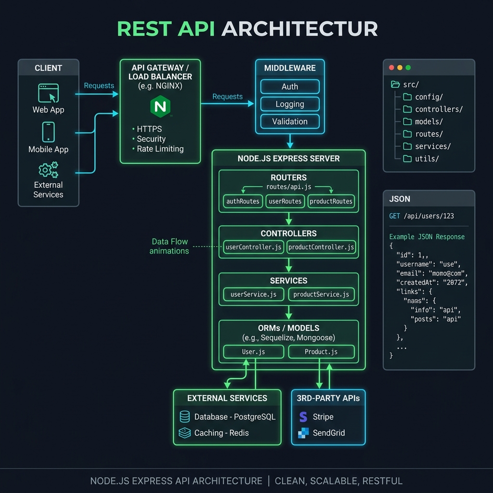Click the yellow window dot in file tree panel
Screen dimensions: 493x493
coord(400,67)
